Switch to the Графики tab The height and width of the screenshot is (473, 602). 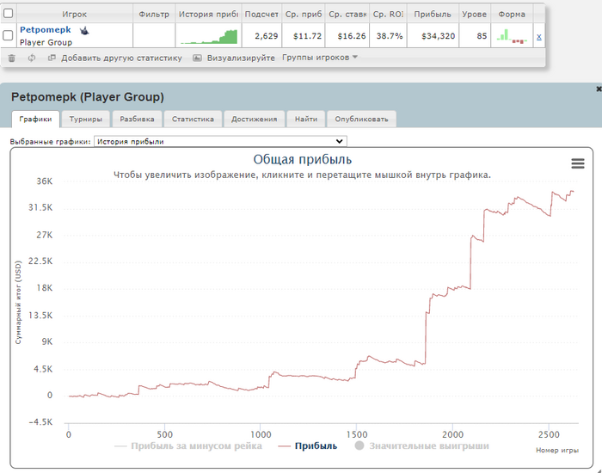click(35, 119)
